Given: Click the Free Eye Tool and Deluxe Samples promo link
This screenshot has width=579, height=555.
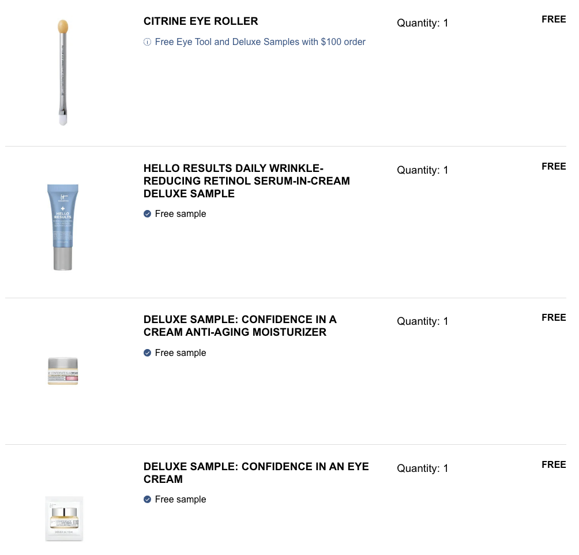Looking at the screenshot, I should click(x=260, y=42).
